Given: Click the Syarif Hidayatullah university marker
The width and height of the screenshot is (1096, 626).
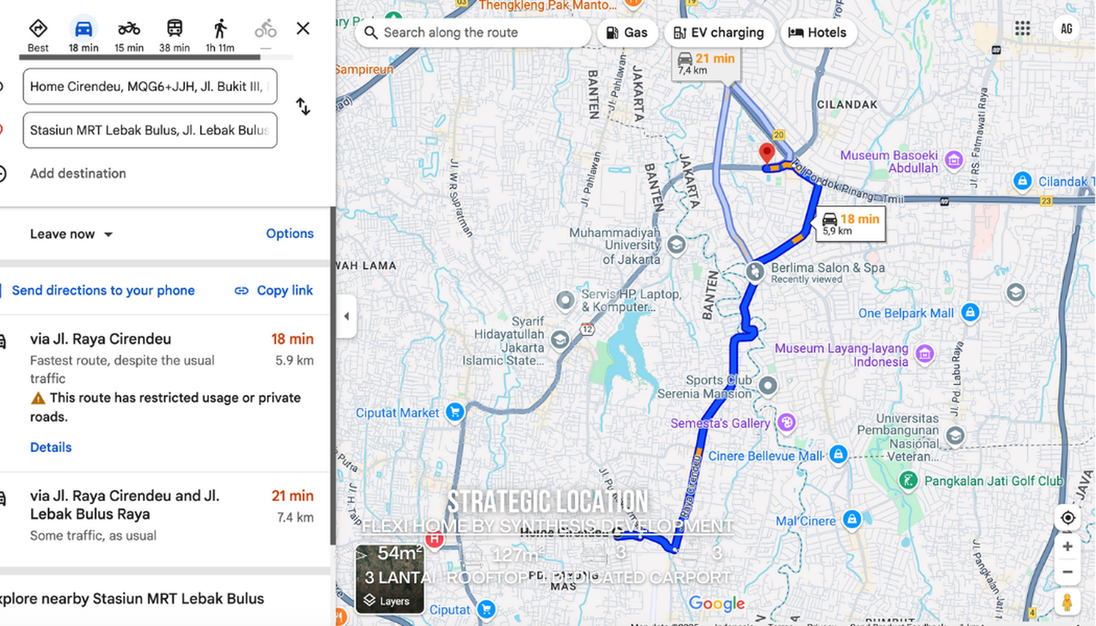Looking at the screenshot, I should [559, 340].
